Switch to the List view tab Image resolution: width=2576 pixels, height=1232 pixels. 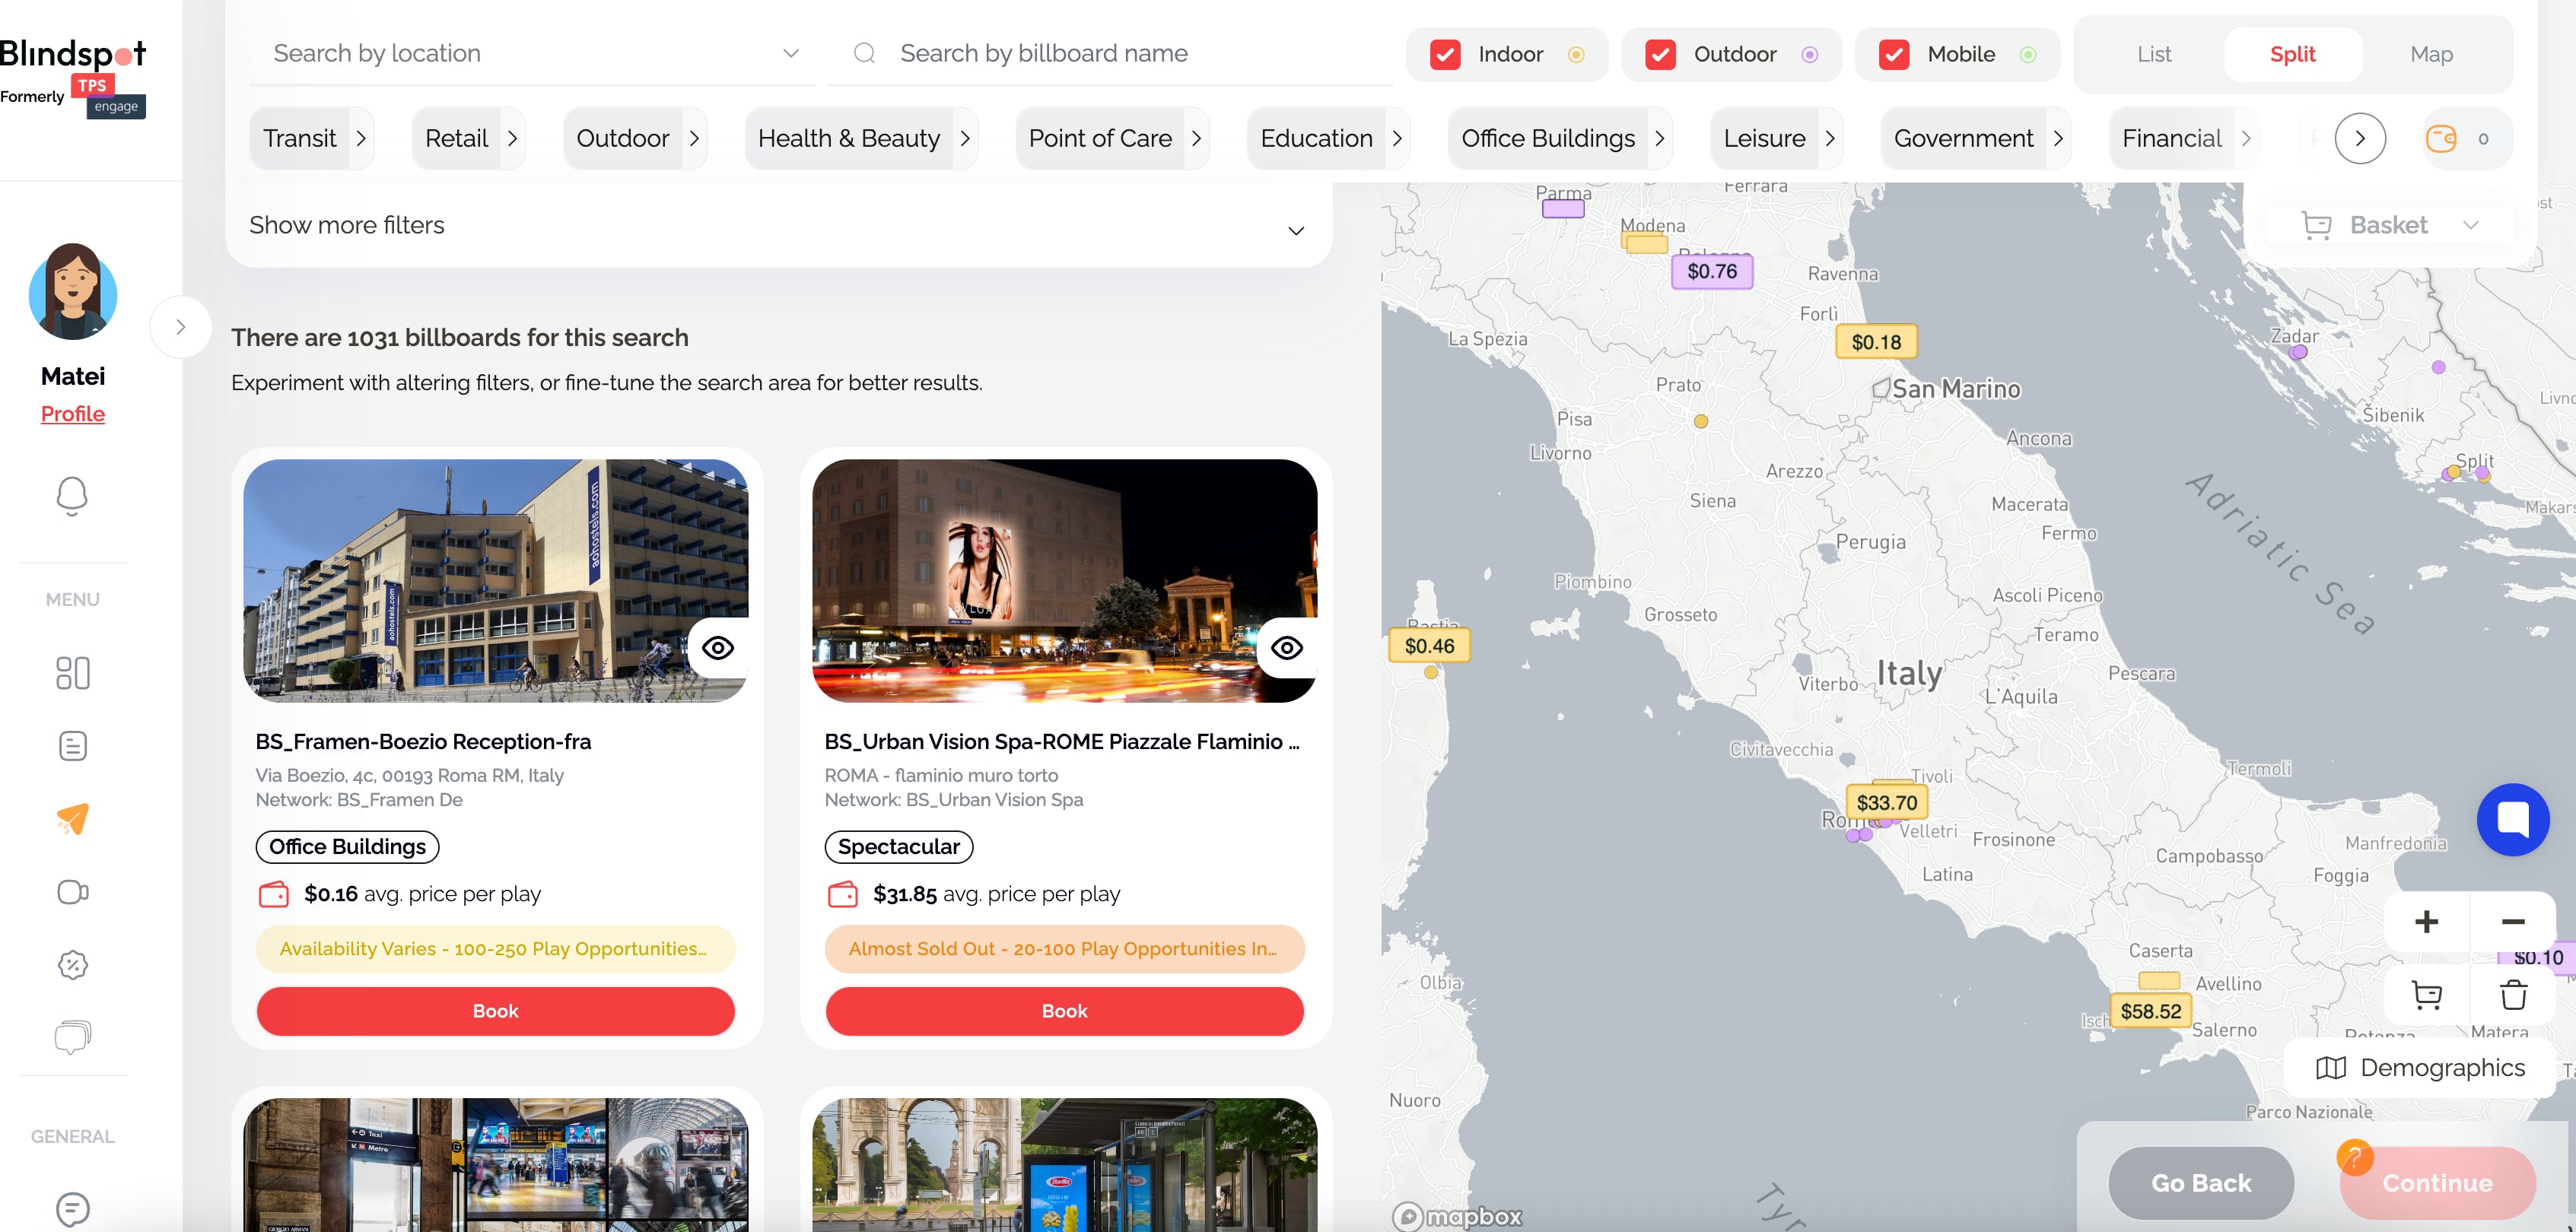coord(2154,54)
